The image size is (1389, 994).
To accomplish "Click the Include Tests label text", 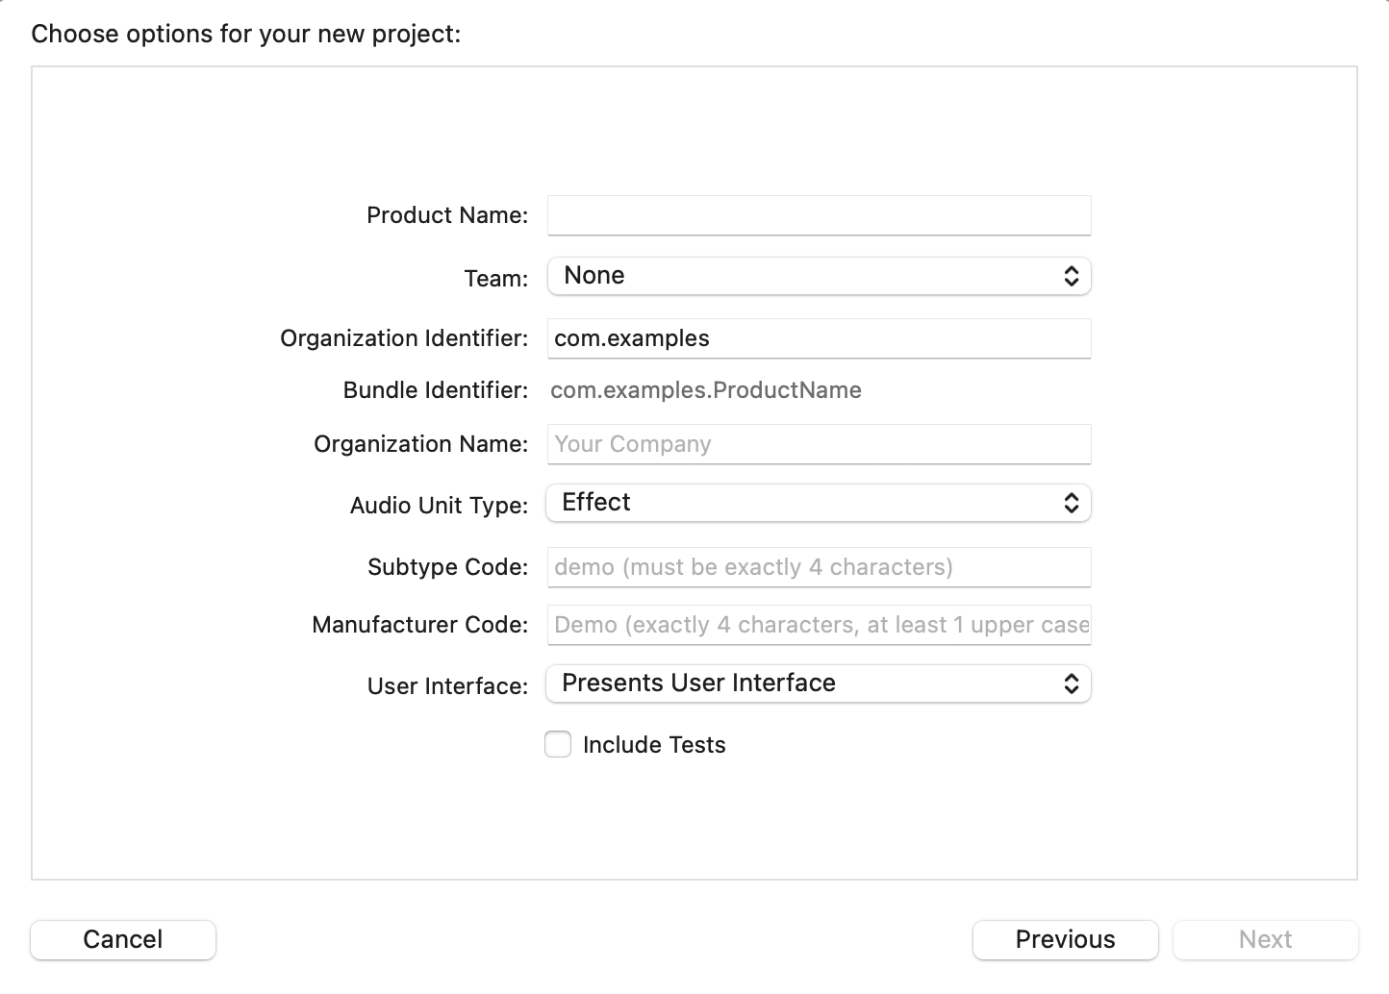I will pos(654,744).
